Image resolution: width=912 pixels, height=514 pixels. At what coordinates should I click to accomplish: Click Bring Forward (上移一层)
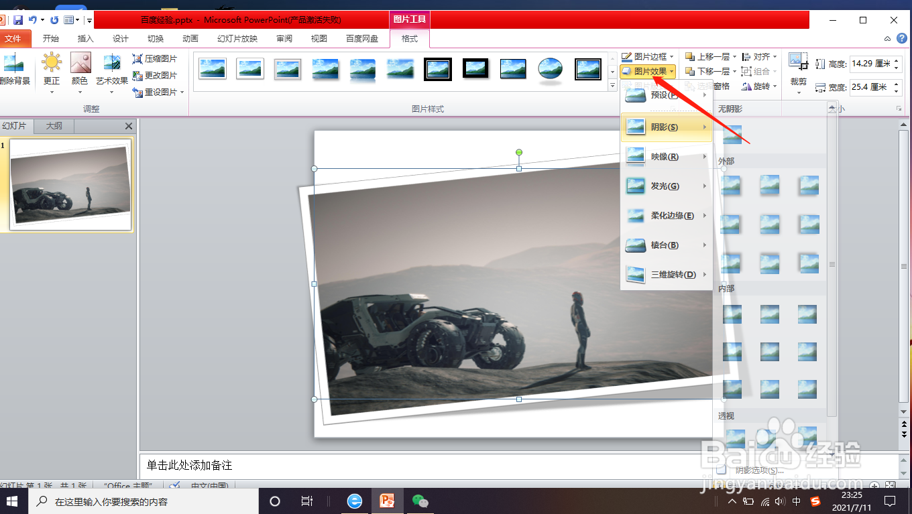point(707,57)
